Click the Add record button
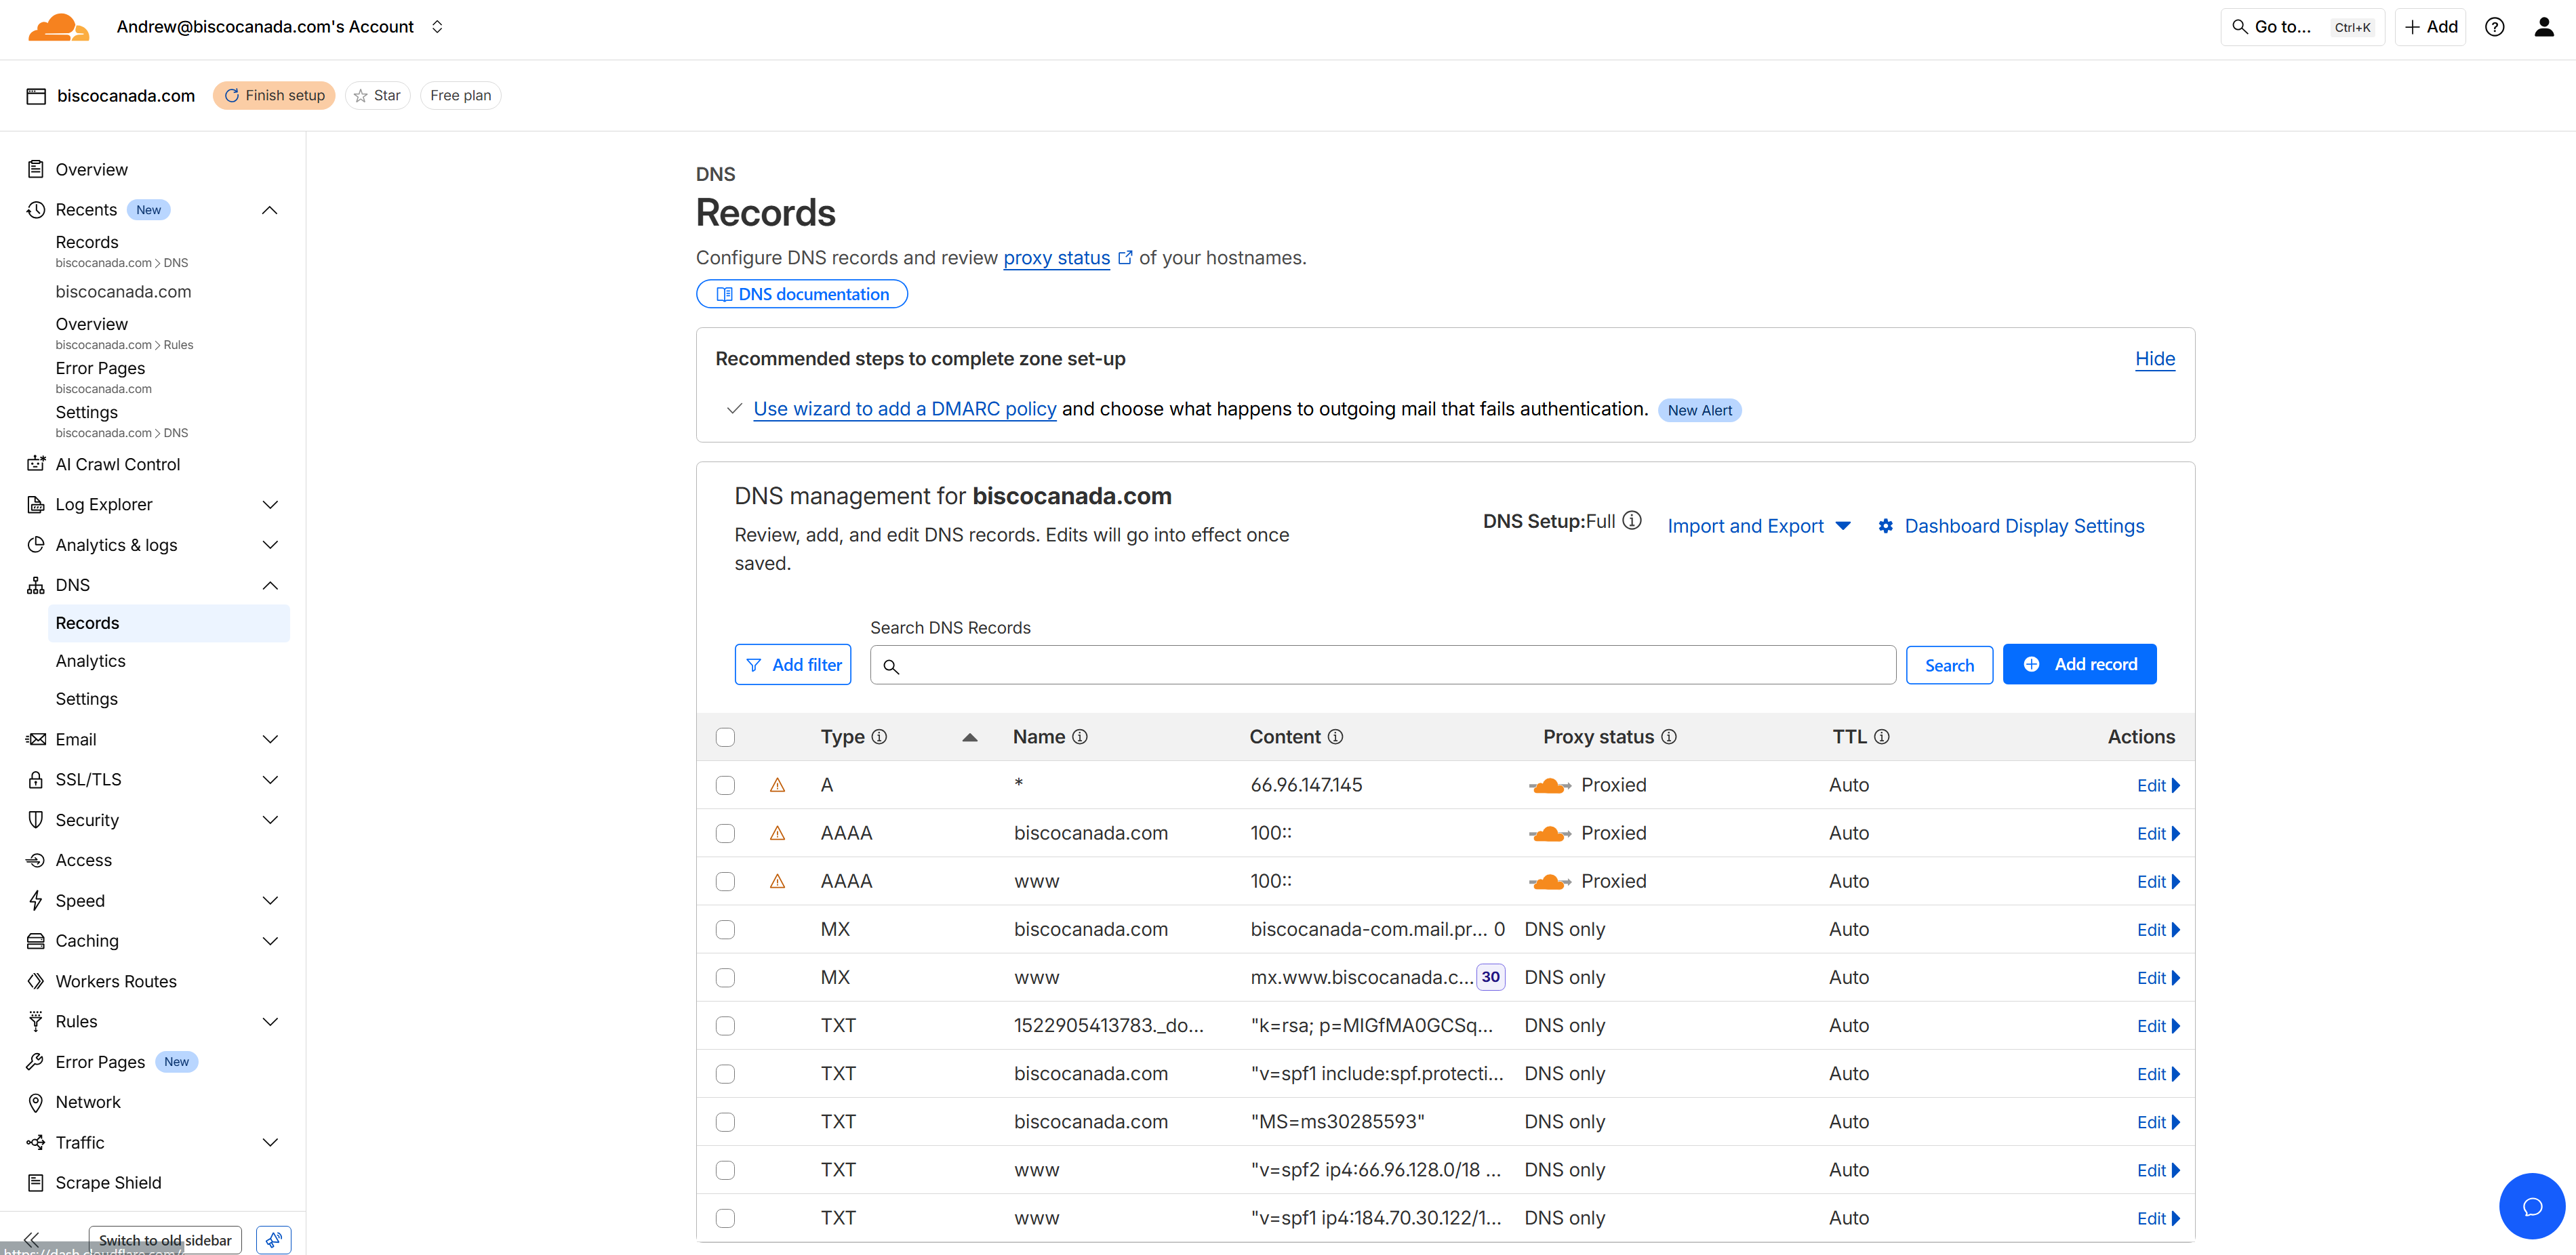Viewport: 2576px width, 1255px height. point(2079,665)
